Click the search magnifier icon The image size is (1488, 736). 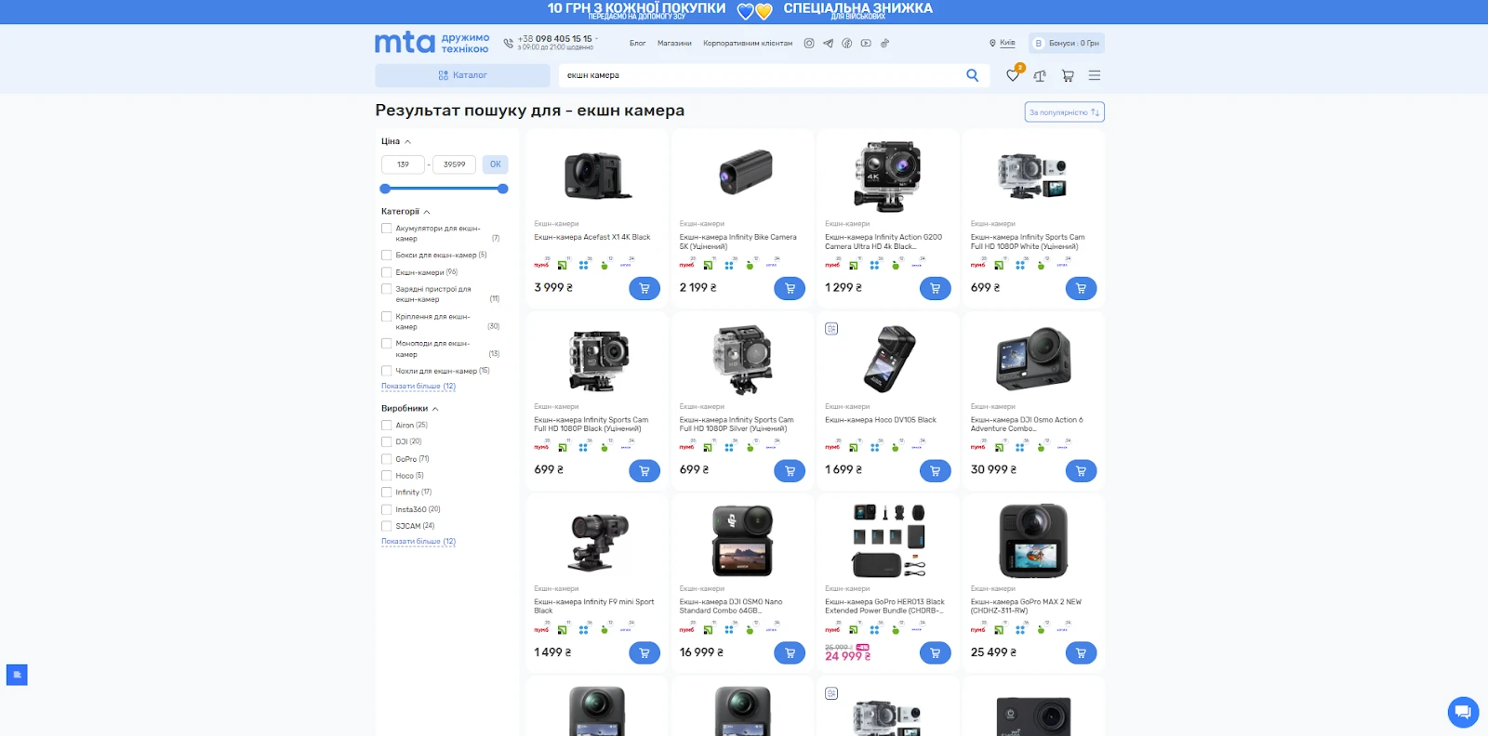[972, 75]
